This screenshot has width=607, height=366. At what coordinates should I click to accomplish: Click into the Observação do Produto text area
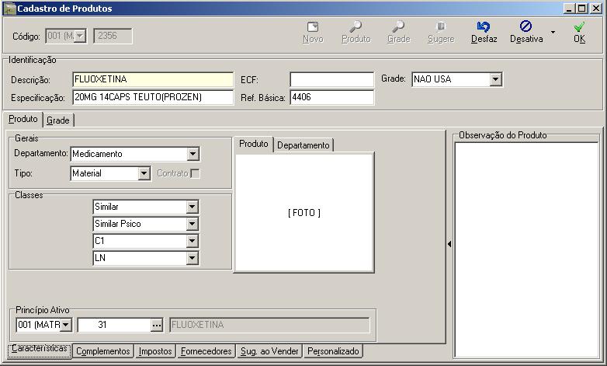(x=526, y=249)
